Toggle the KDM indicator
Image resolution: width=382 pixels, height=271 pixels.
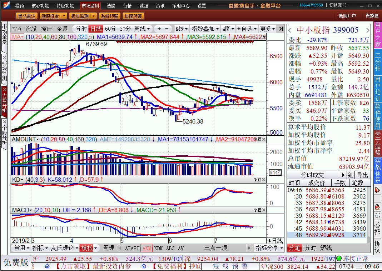click(x=158, y=248)
